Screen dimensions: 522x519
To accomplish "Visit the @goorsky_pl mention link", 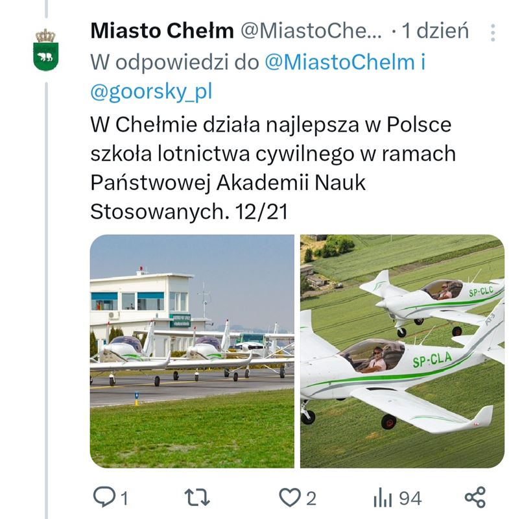I will point(151,92).
